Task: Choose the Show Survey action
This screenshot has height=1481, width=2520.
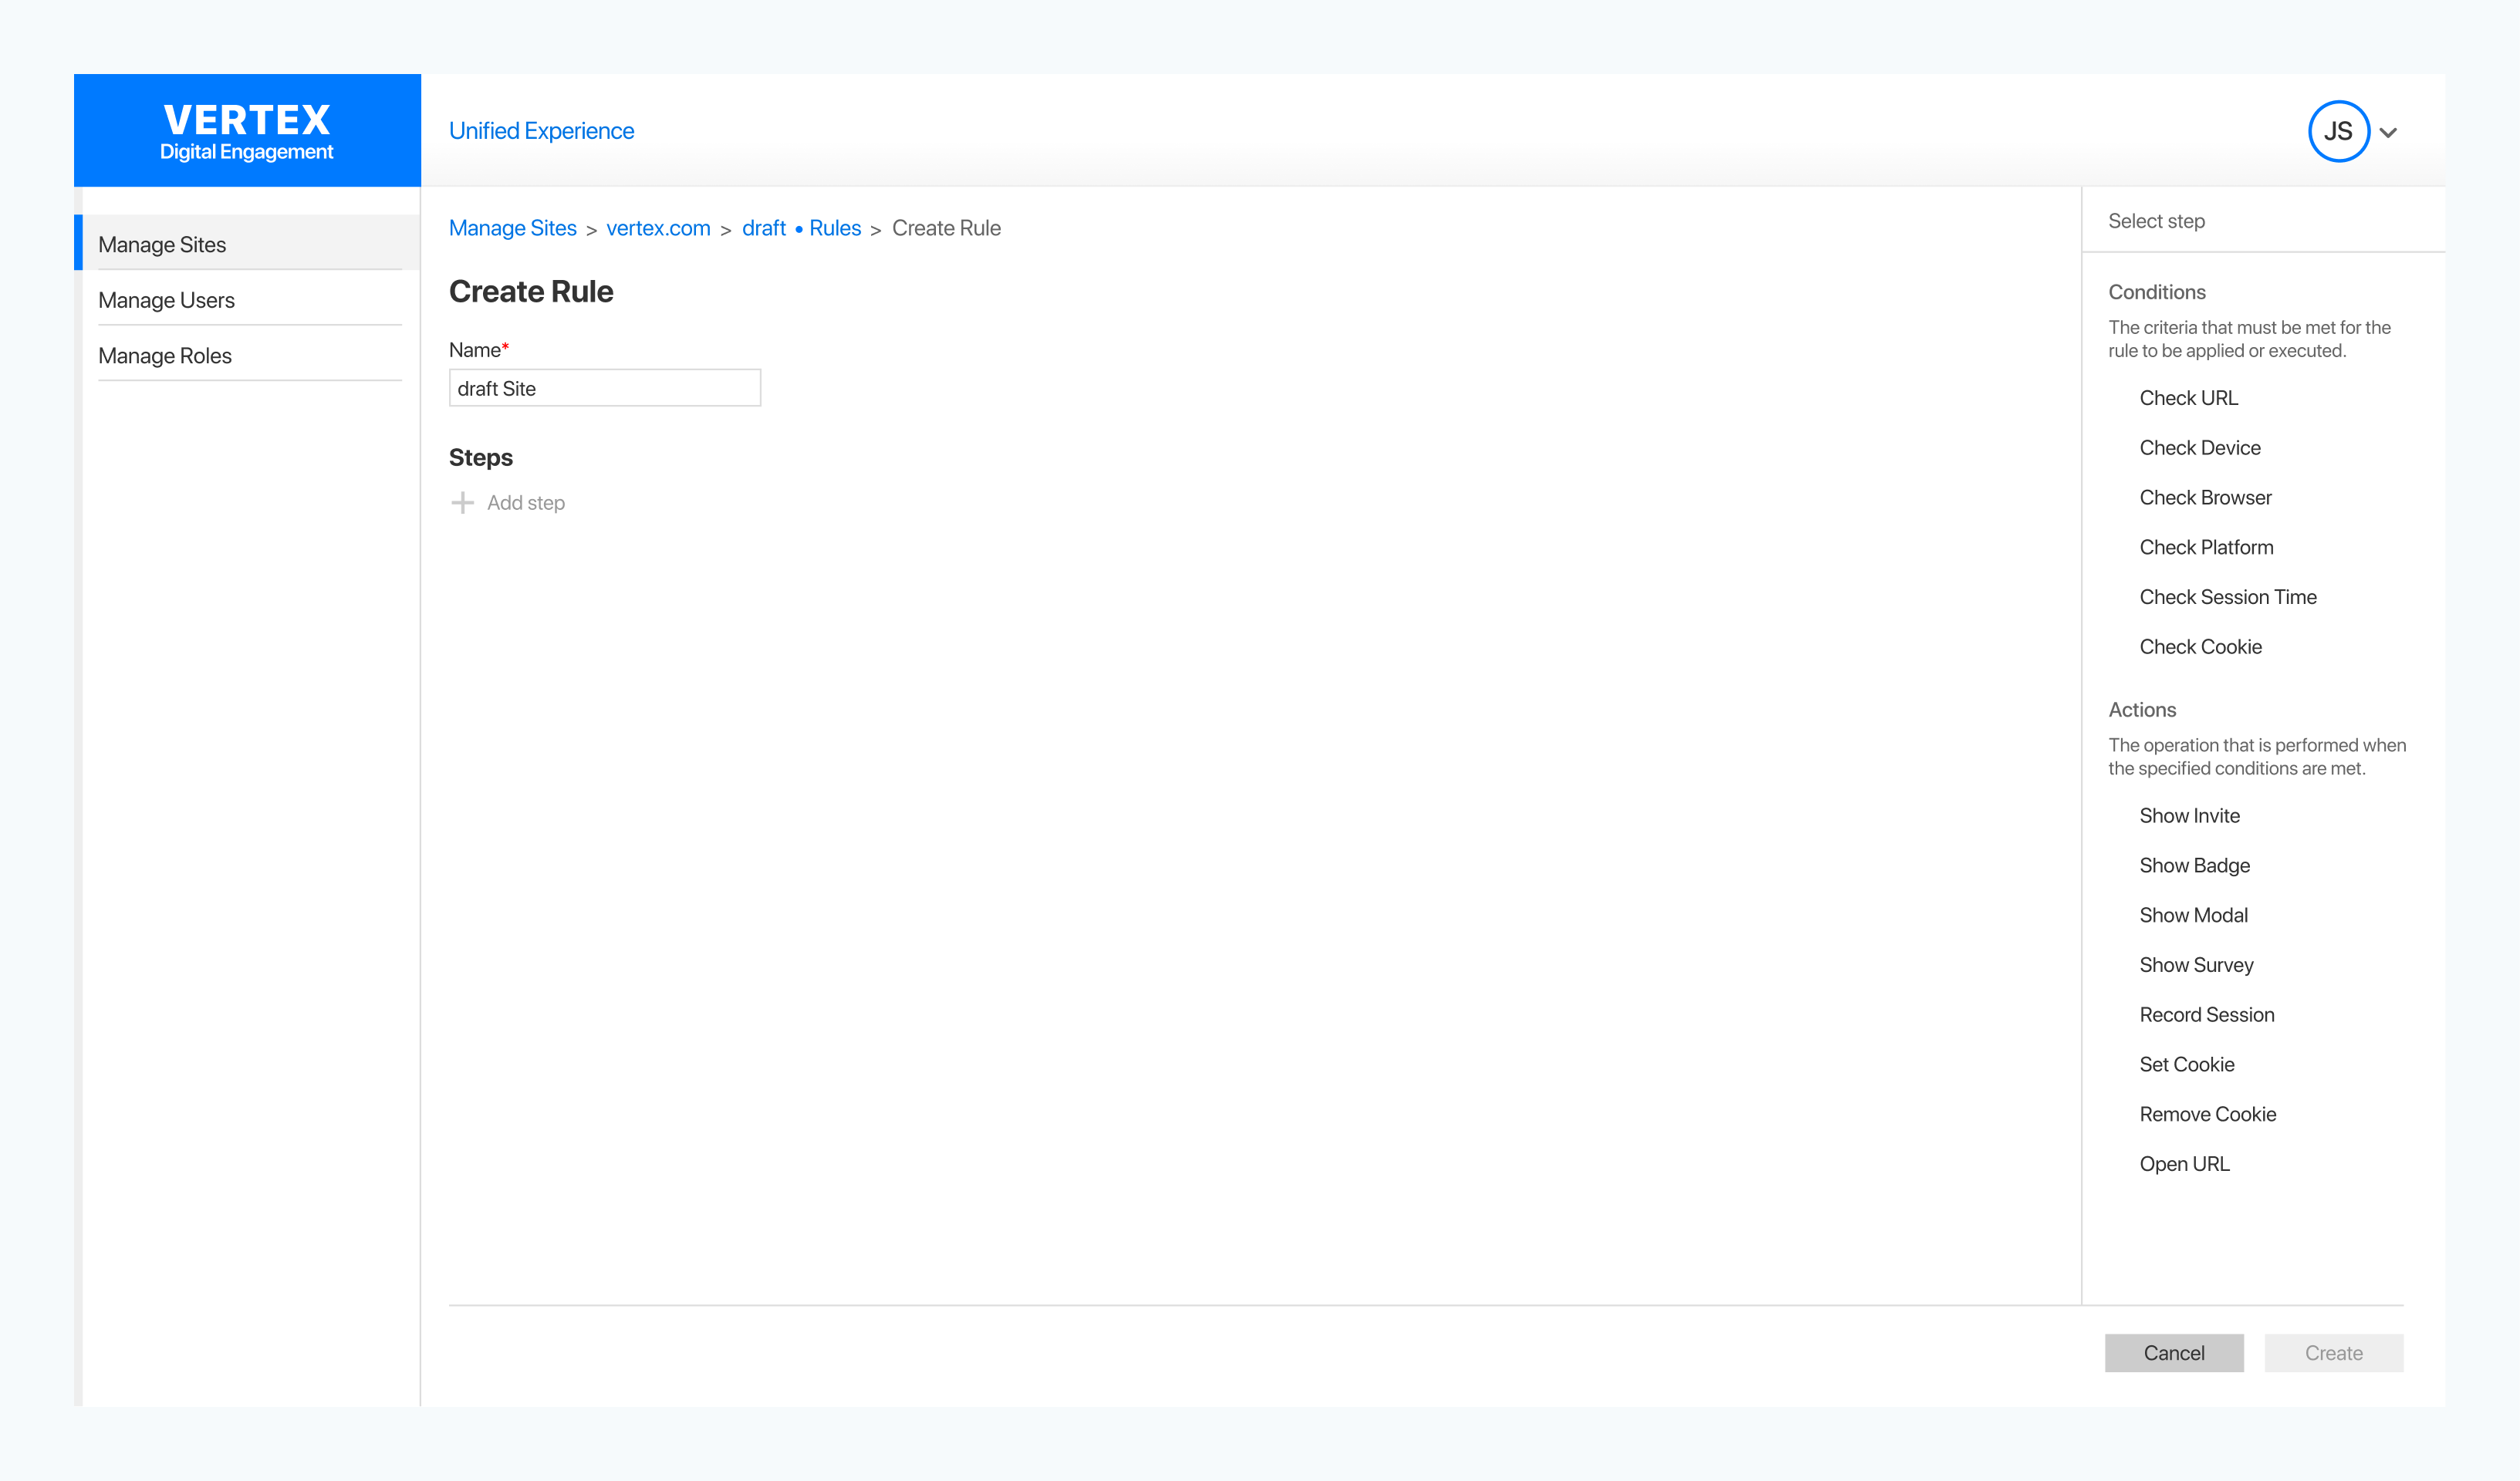Action: [x=2196, y=965]
